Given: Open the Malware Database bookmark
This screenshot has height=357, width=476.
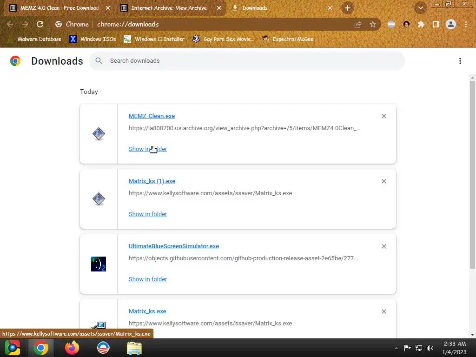Looking at the screenshot, I should click(x=34, y=39).
